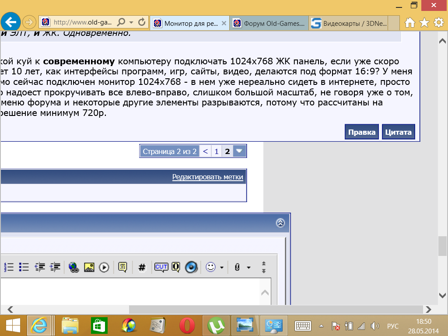Insert CUT tag in editor

[x=161, y=267]
